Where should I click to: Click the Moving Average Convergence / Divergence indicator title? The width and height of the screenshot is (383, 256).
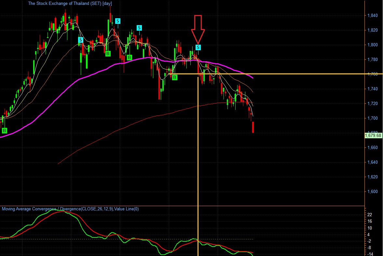[70, 209]
